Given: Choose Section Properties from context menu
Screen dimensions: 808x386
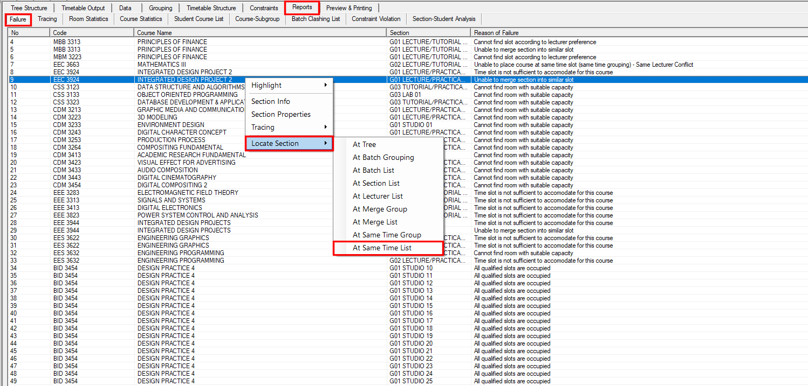Looking at the screenshot, I should [289, 114].
